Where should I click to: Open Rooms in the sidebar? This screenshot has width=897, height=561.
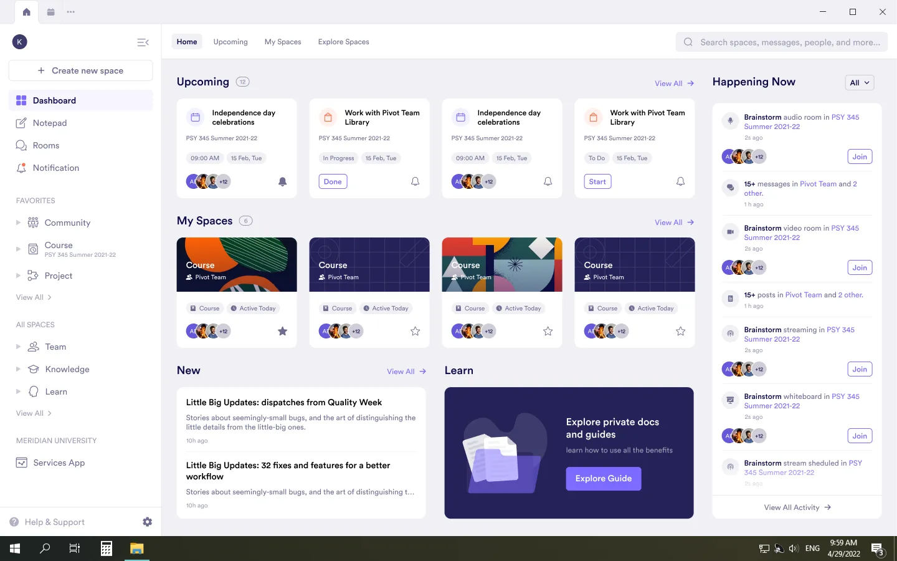(x=45, y=145)
